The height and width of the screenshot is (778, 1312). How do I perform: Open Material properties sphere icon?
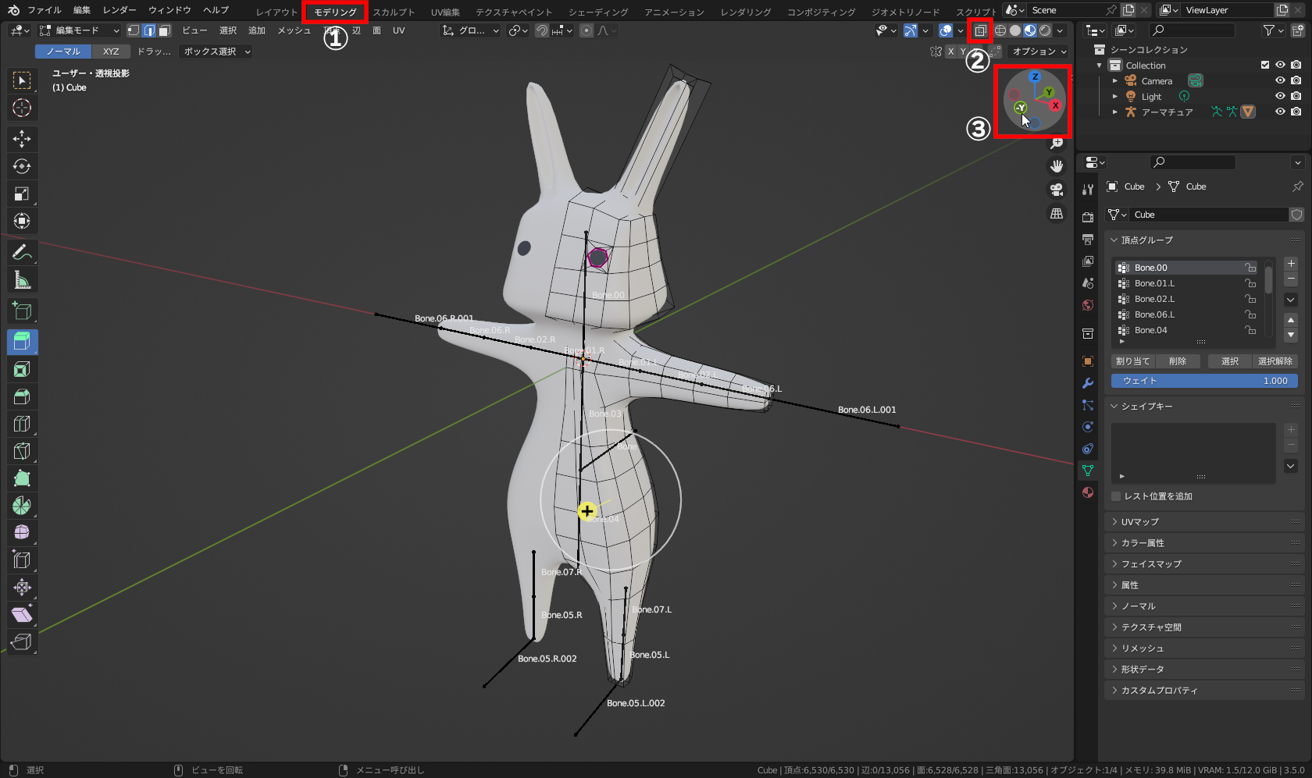click(x=1087, y=492)
